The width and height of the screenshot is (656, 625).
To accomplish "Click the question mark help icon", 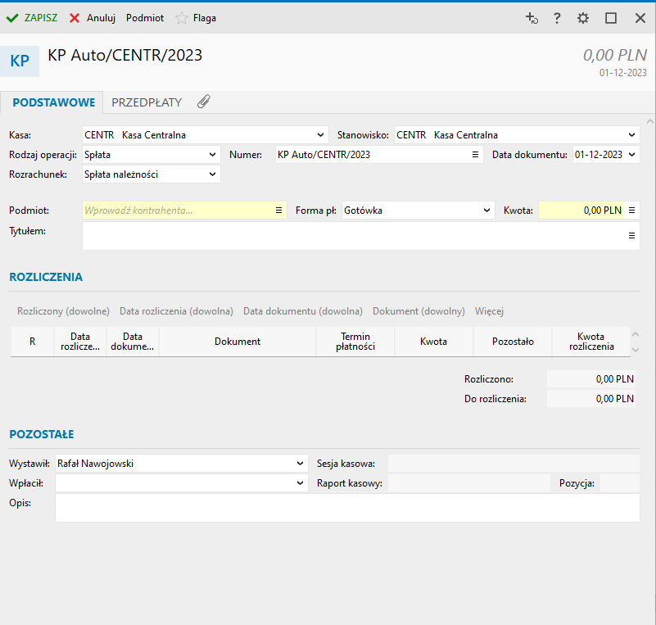I will (557, 18).
